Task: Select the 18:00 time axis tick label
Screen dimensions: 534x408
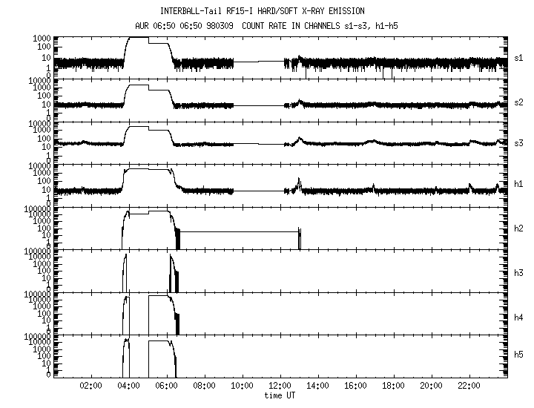Action: click(393, 386)
